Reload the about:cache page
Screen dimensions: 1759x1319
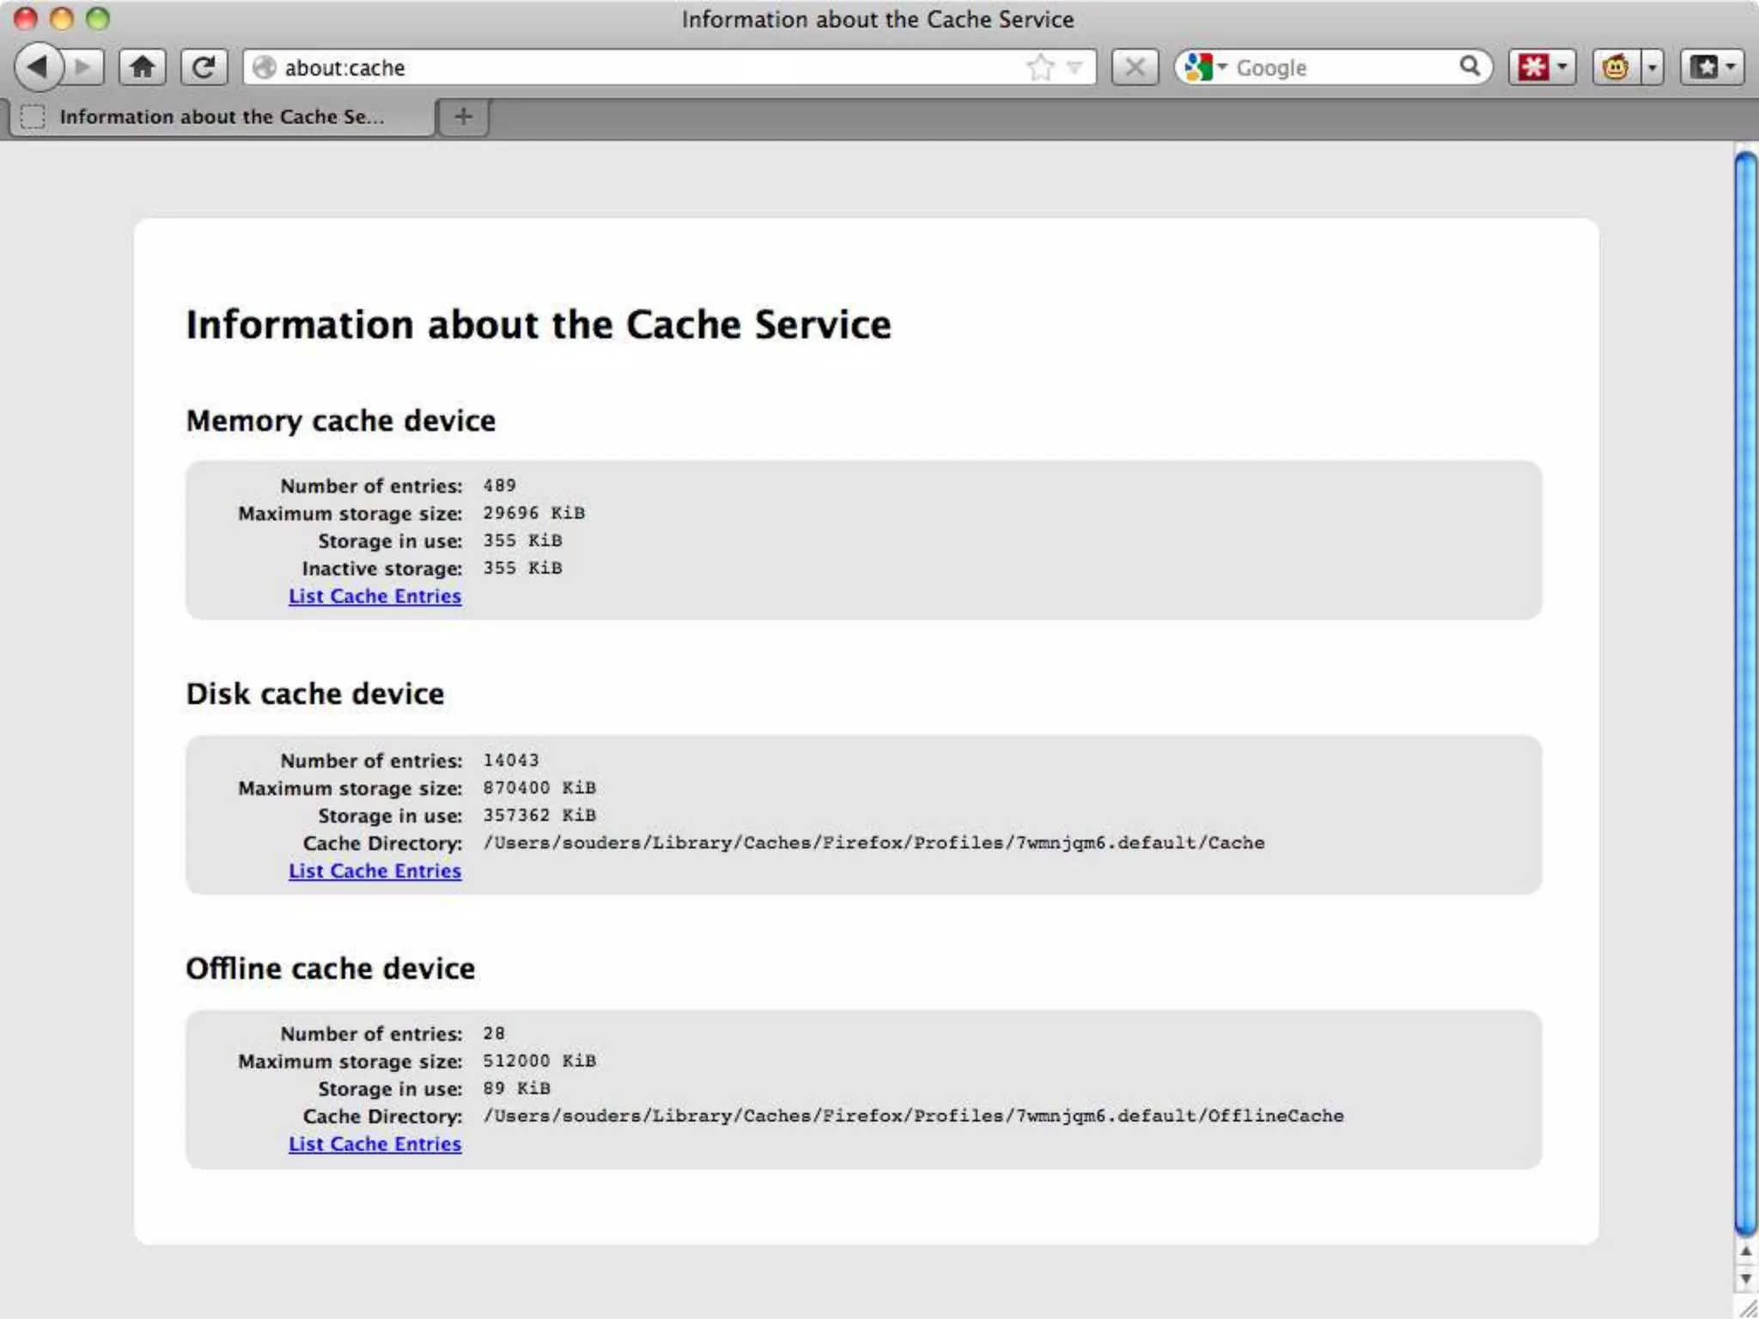coord(204,67)
